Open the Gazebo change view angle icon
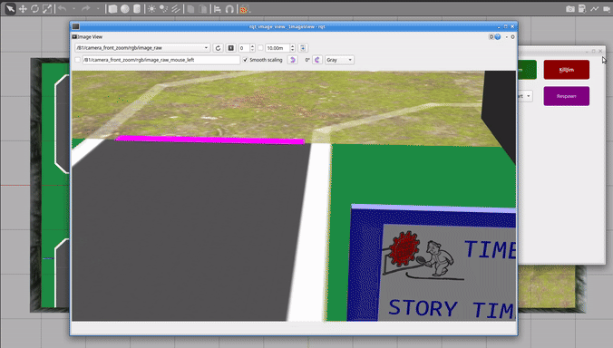Screen dimensions: 613x348 (244, 9)
